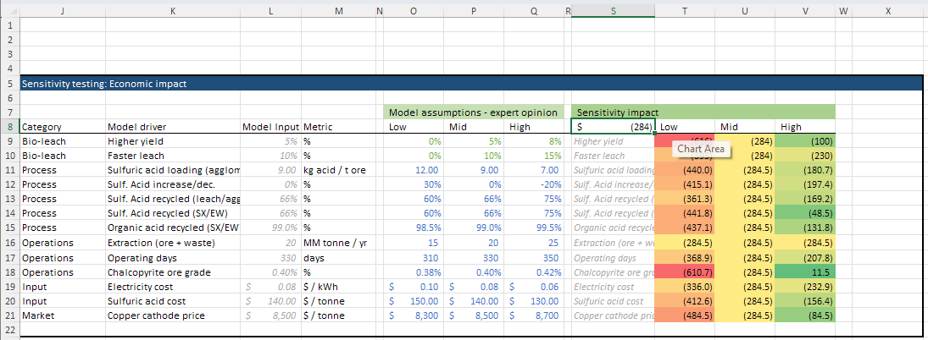The width and height of the screenshot is (928, 340).
Task: Click the 98.5% organic acid recycled value
Action: point(413,228)
